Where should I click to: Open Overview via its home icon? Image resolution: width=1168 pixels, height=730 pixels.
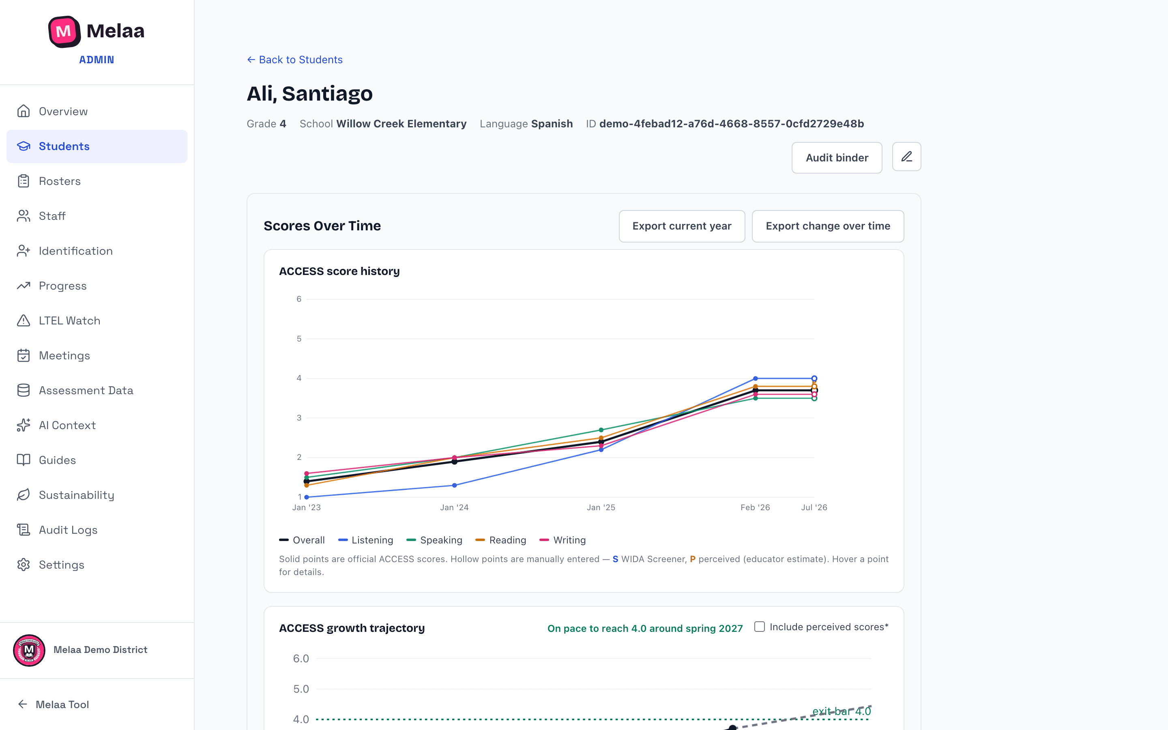23,112
